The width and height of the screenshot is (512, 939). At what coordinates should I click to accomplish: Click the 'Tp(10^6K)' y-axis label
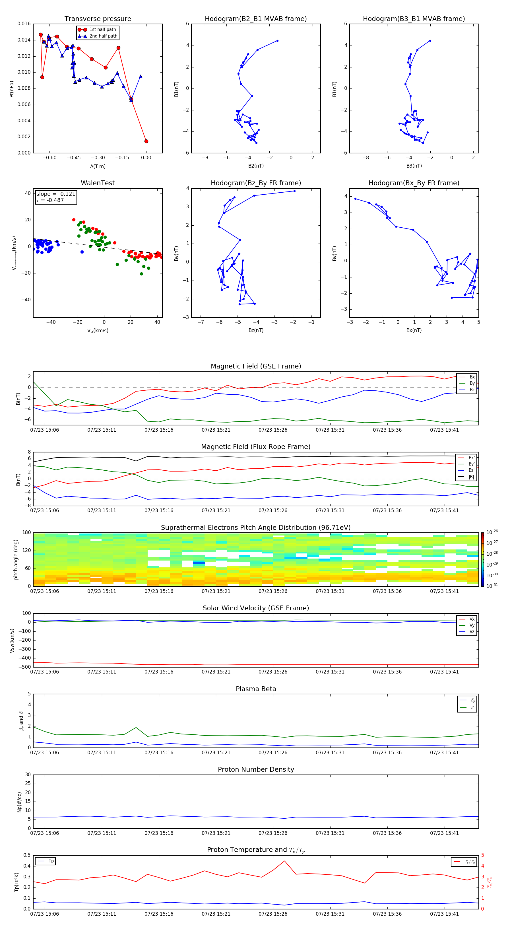tap(16, 882)
